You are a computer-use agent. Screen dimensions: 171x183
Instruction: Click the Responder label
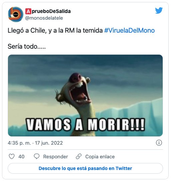55,157
